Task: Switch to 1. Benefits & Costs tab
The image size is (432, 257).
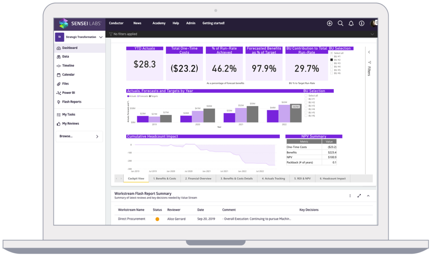Action: coord(165,179)
